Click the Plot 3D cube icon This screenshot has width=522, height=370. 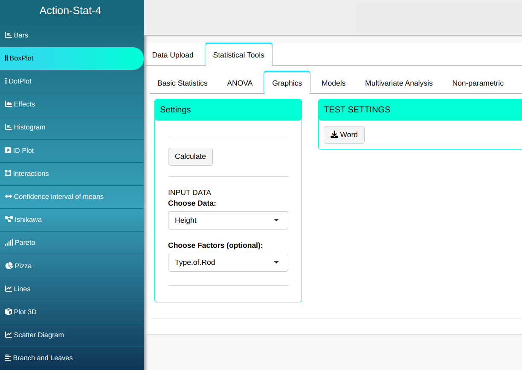[x=8, y=312]
